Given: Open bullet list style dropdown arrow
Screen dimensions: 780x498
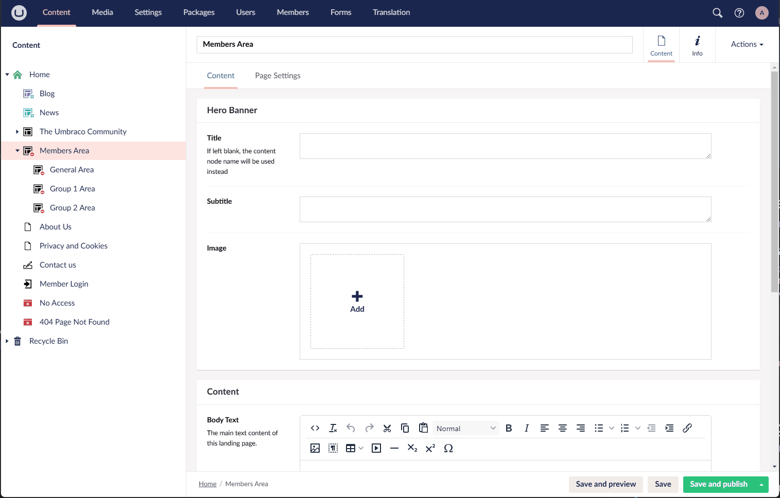Looking at the screenshot, I should pyautogui.click(x=612, y=428).
